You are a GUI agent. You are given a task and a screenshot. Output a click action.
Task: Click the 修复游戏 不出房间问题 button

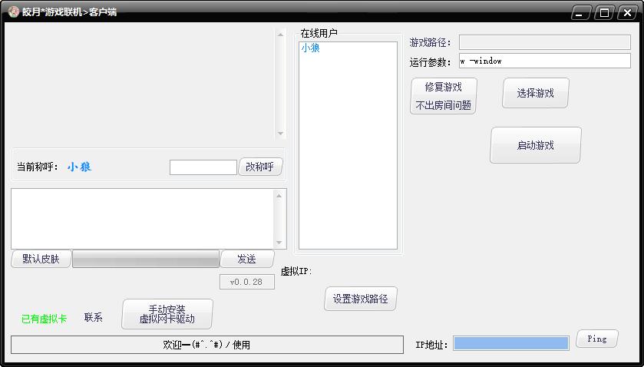pos(443,96)
